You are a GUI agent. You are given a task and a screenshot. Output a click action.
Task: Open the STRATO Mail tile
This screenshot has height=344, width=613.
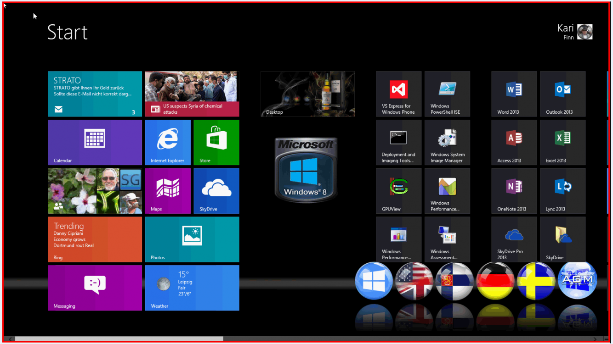coord(95,94)
